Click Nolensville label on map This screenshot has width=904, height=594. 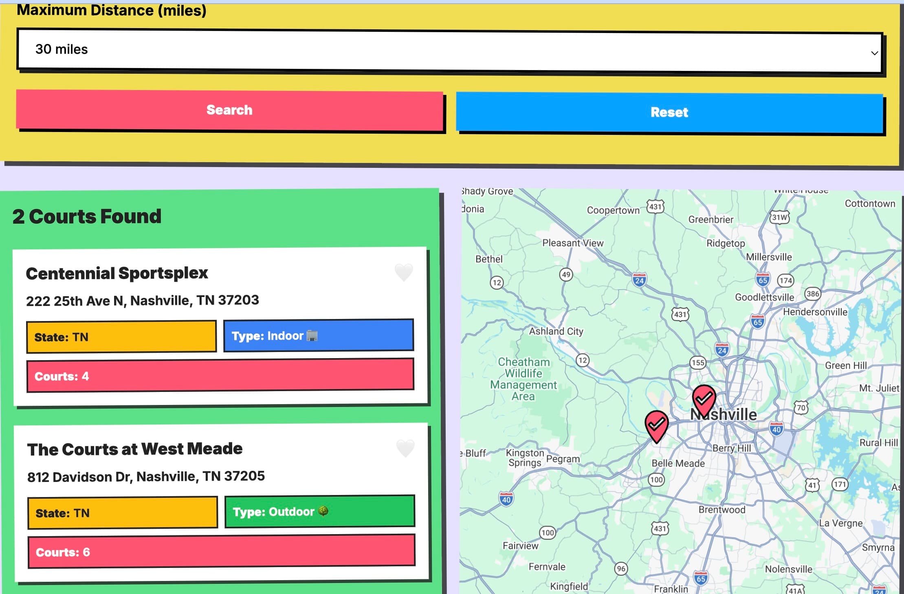[x=788, y=569]
